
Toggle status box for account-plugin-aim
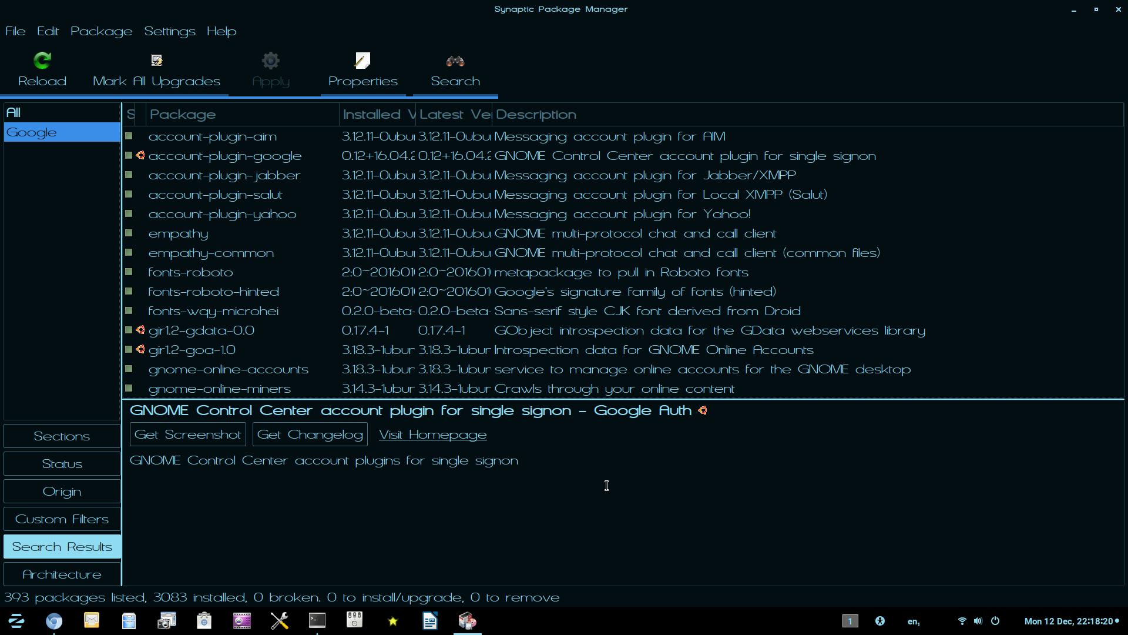point(129,136)
